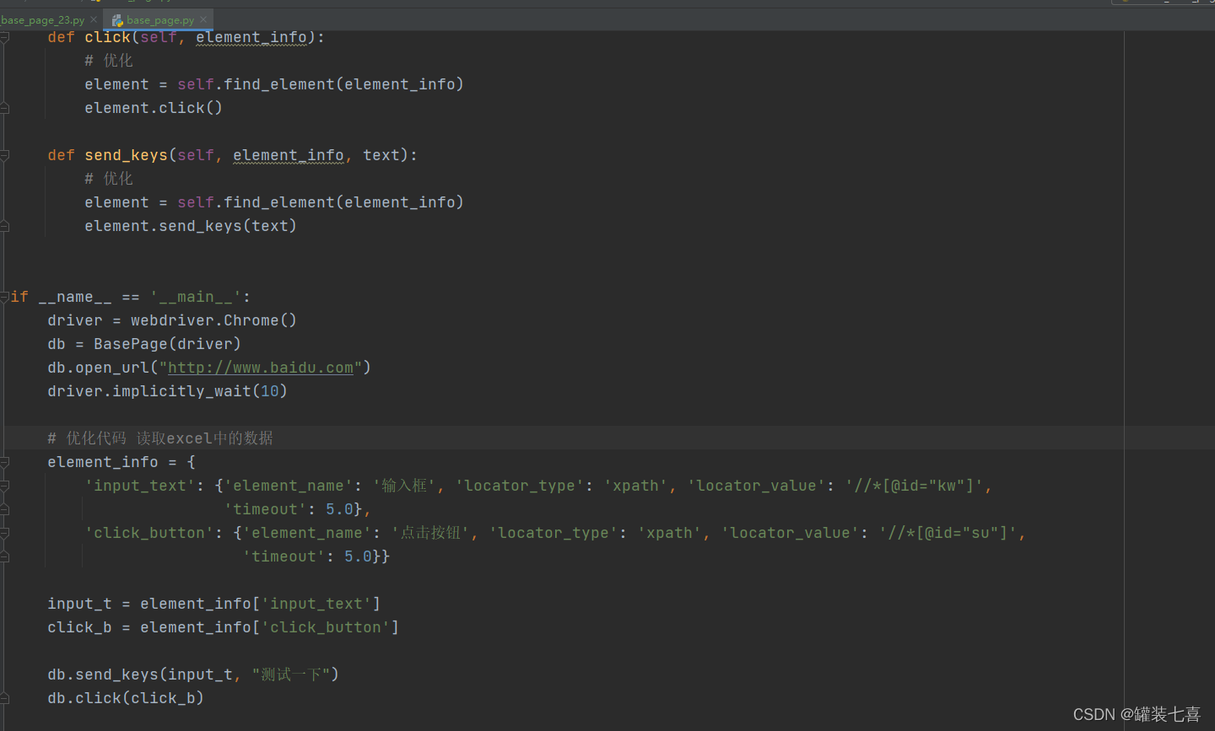Click 'webdriver.Chrome()' in the driver line
The height and width of the screenshot is (731, 1215).
[213, 320]
